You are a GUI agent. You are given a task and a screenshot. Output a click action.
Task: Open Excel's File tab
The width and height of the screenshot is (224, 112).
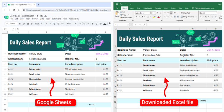point(117,8)
